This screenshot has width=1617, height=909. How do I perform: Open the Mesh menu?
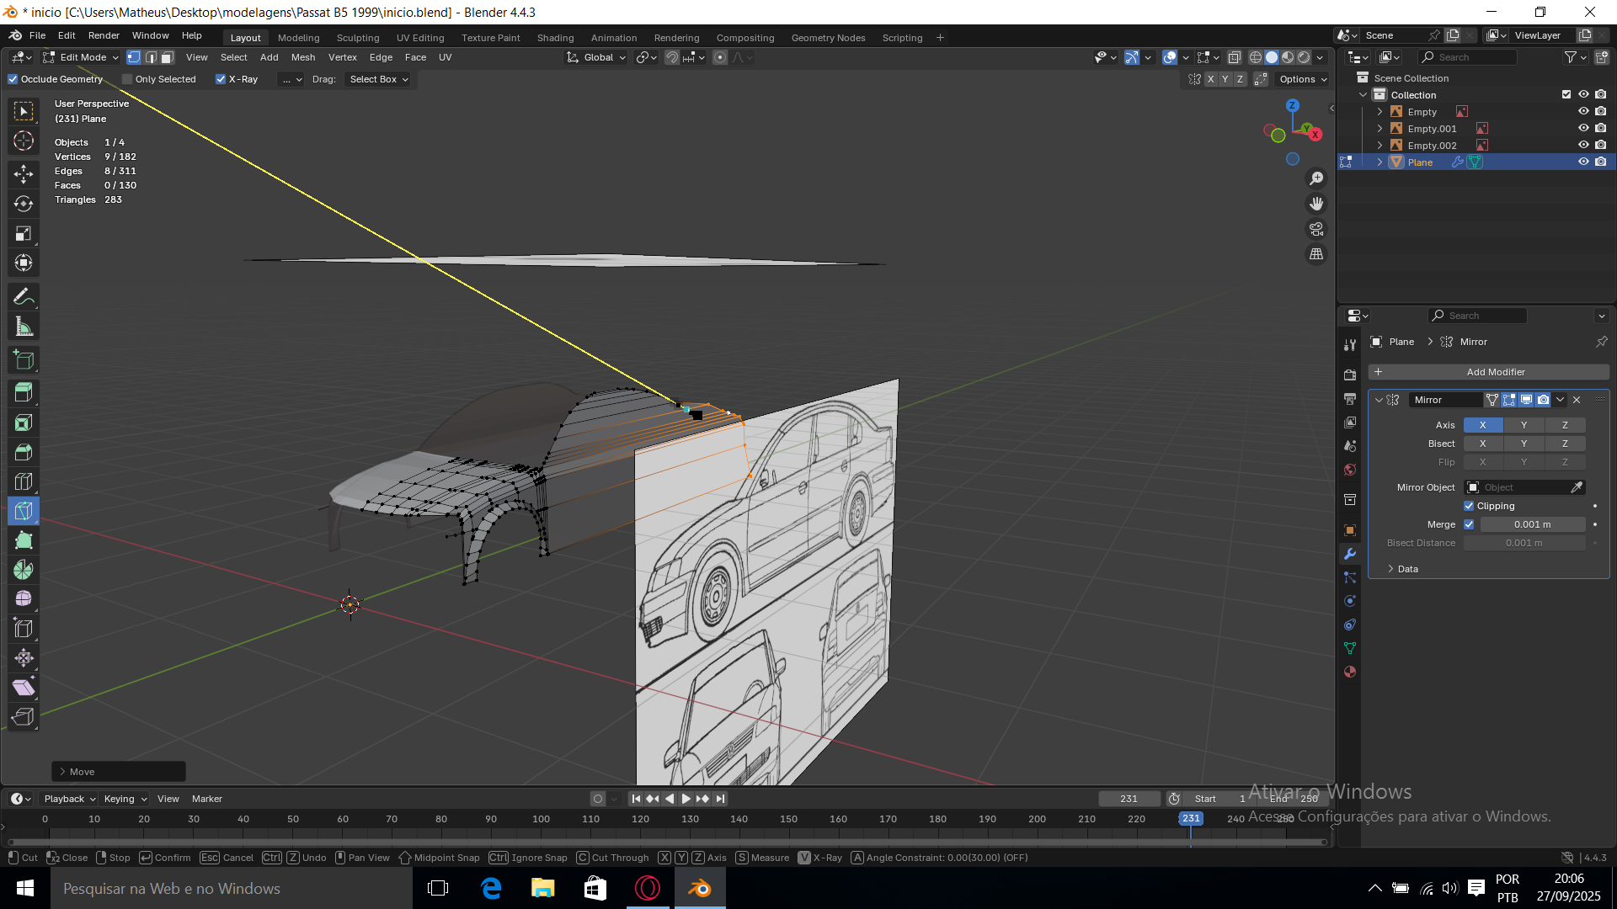[303, 57]
